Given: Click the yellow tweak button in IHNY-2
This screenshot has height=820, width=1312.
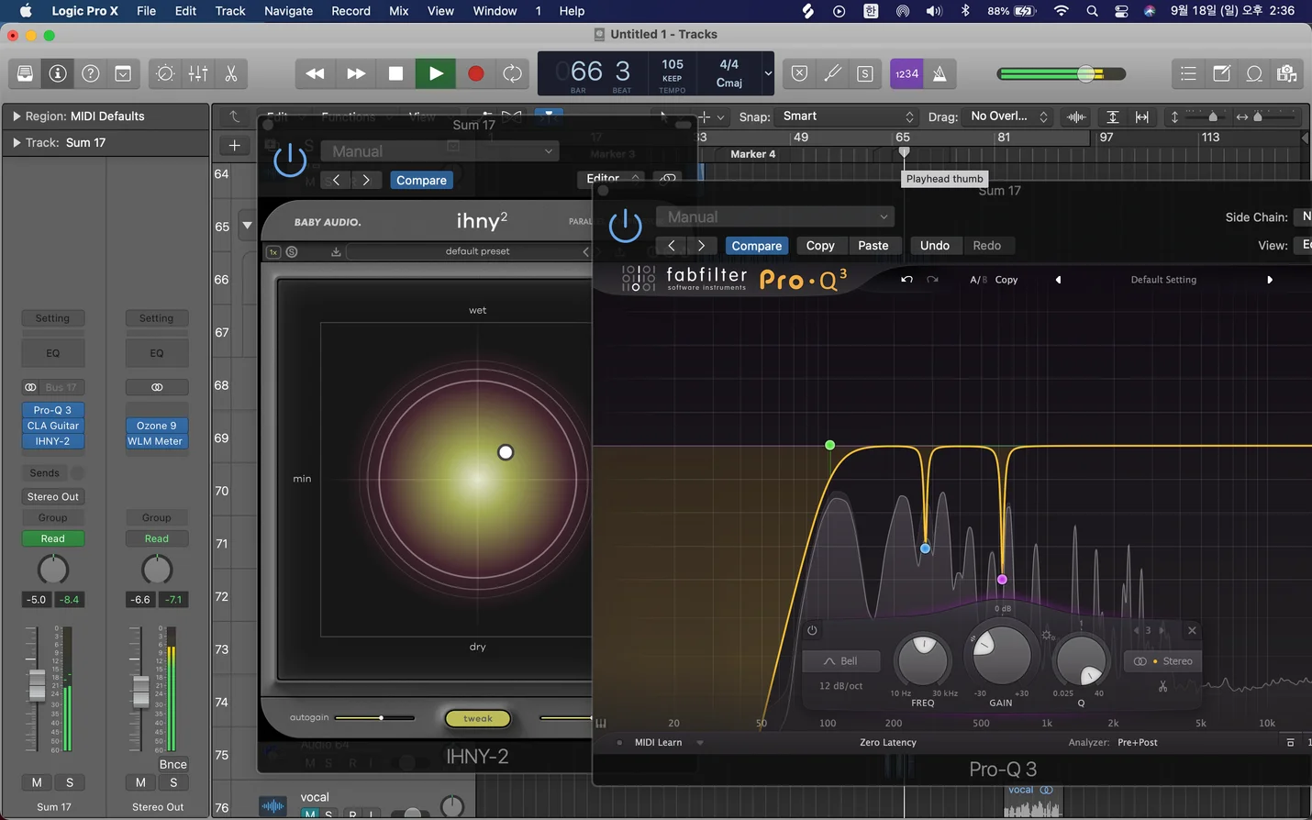Looking at the screenshot, I should click(x=478, y=719).
